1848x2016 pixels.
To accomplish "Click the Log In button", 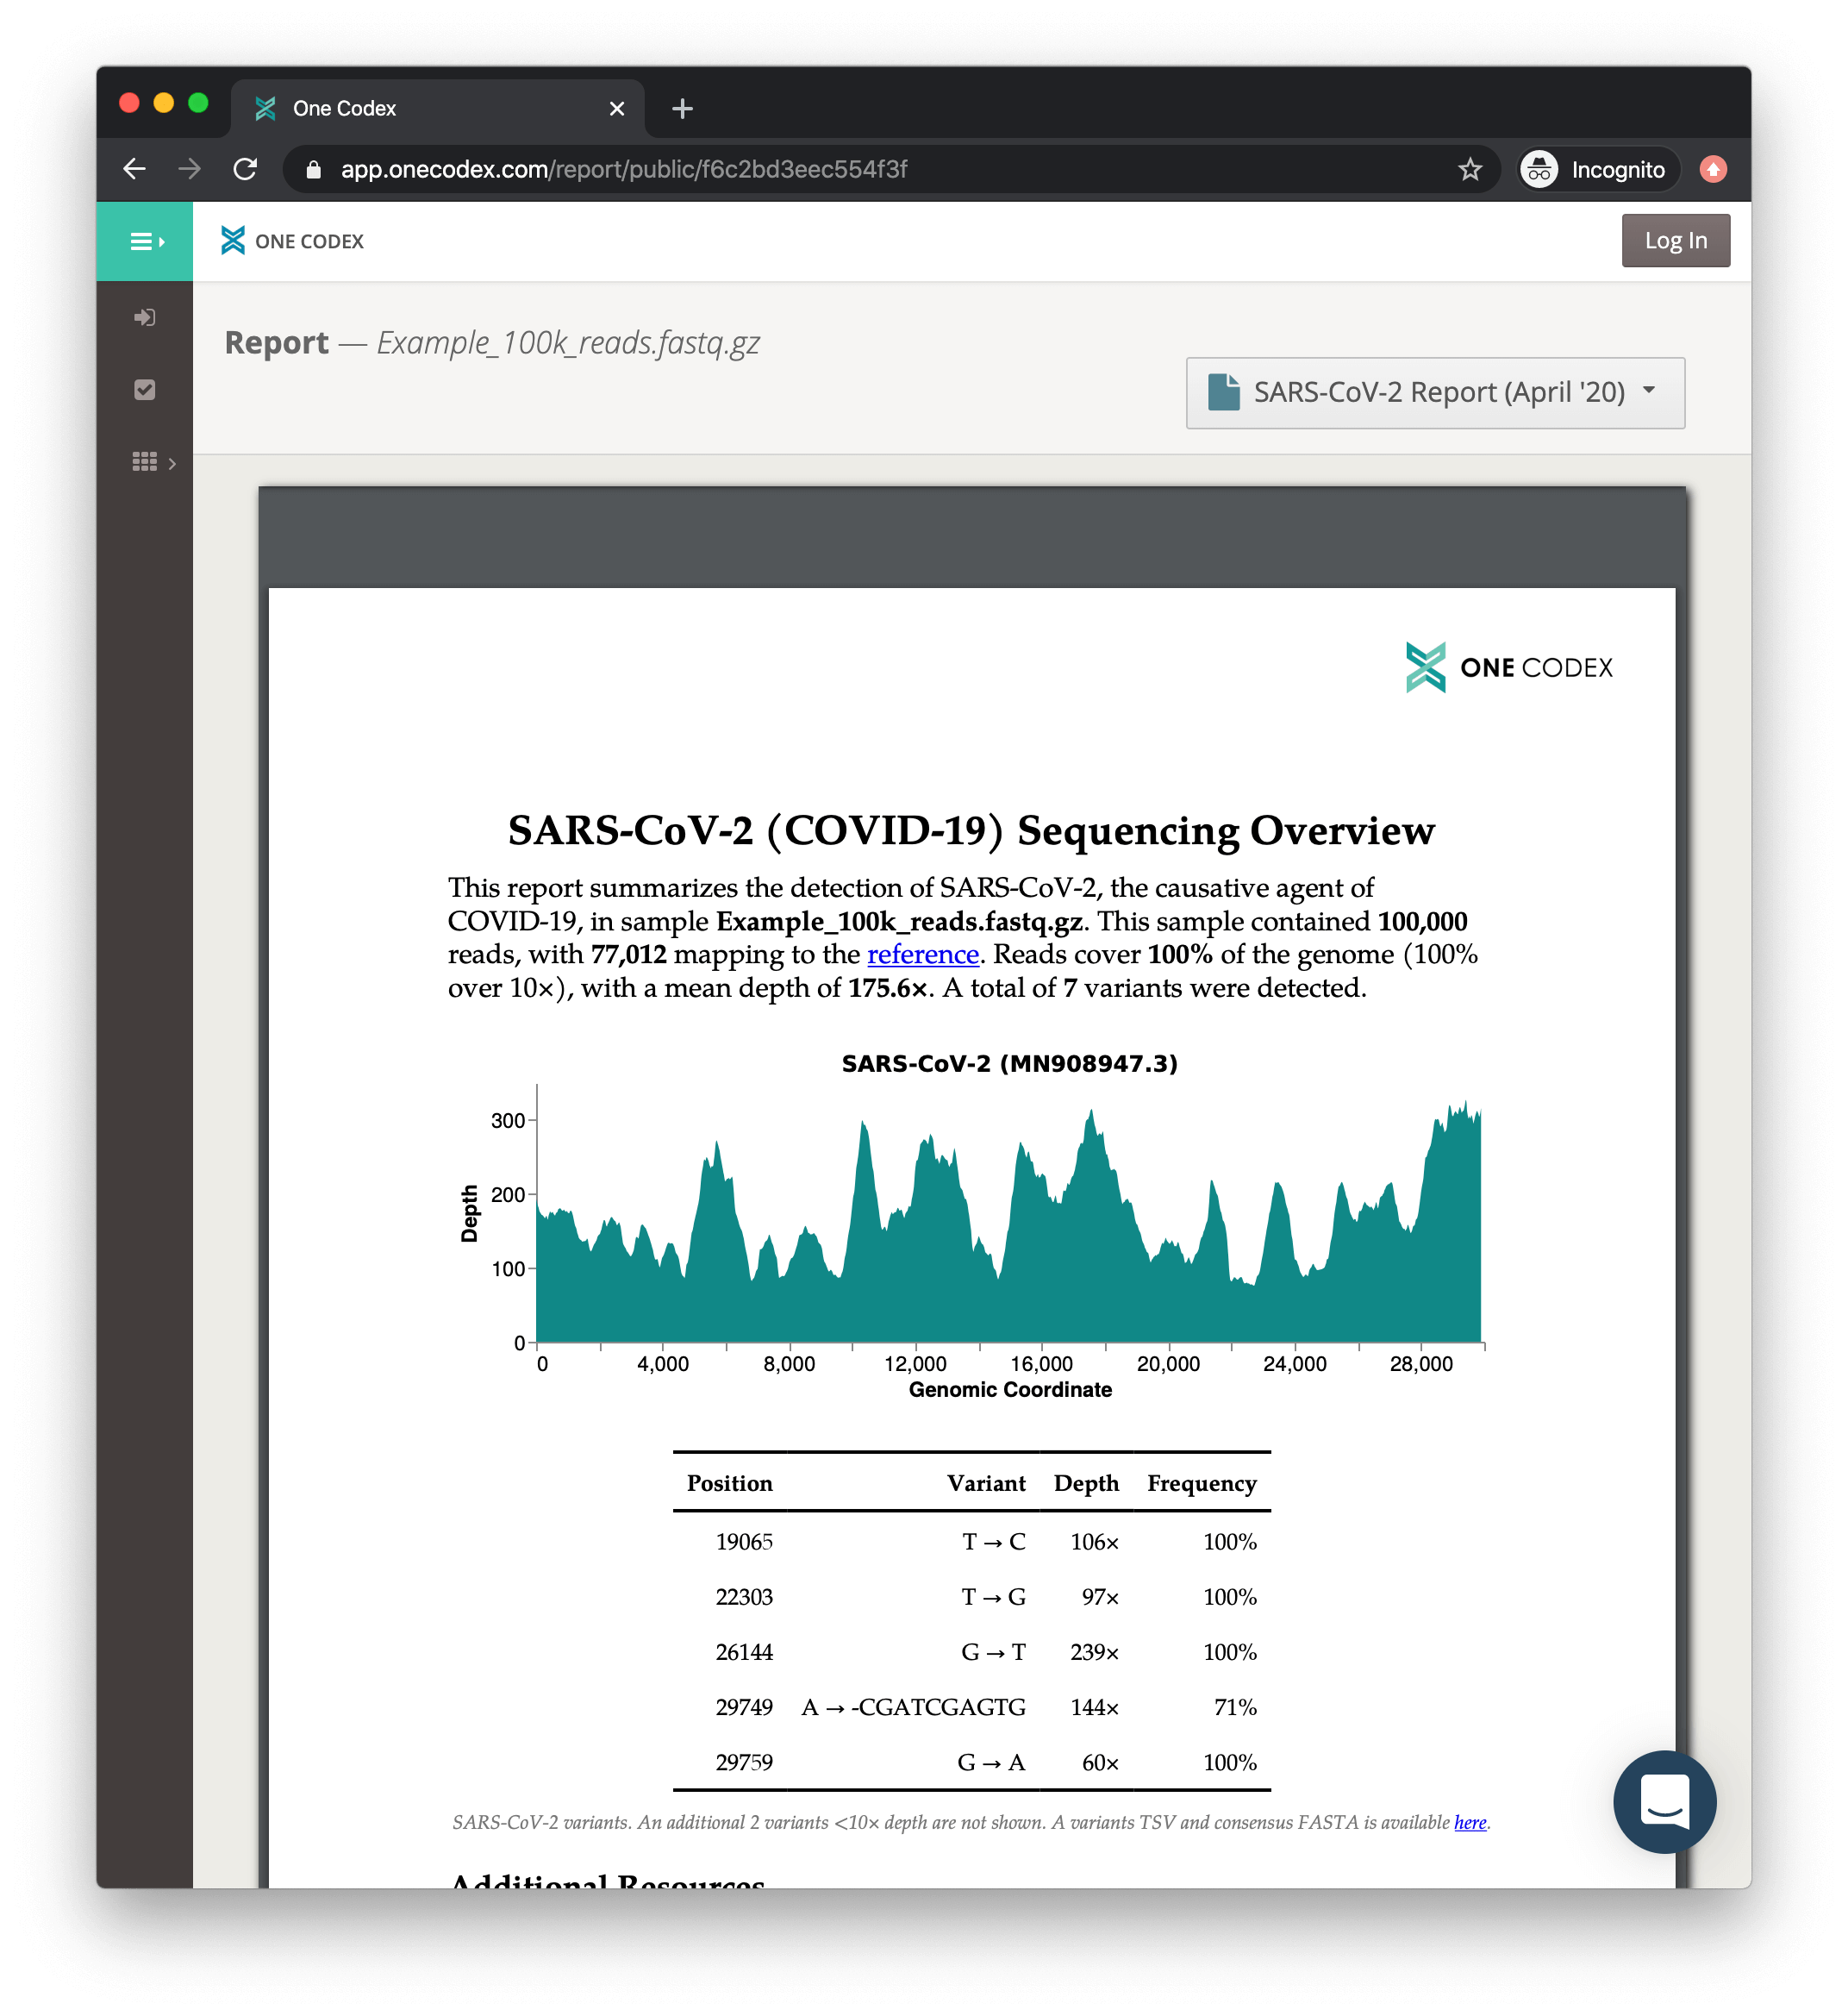I will 1675,240.
